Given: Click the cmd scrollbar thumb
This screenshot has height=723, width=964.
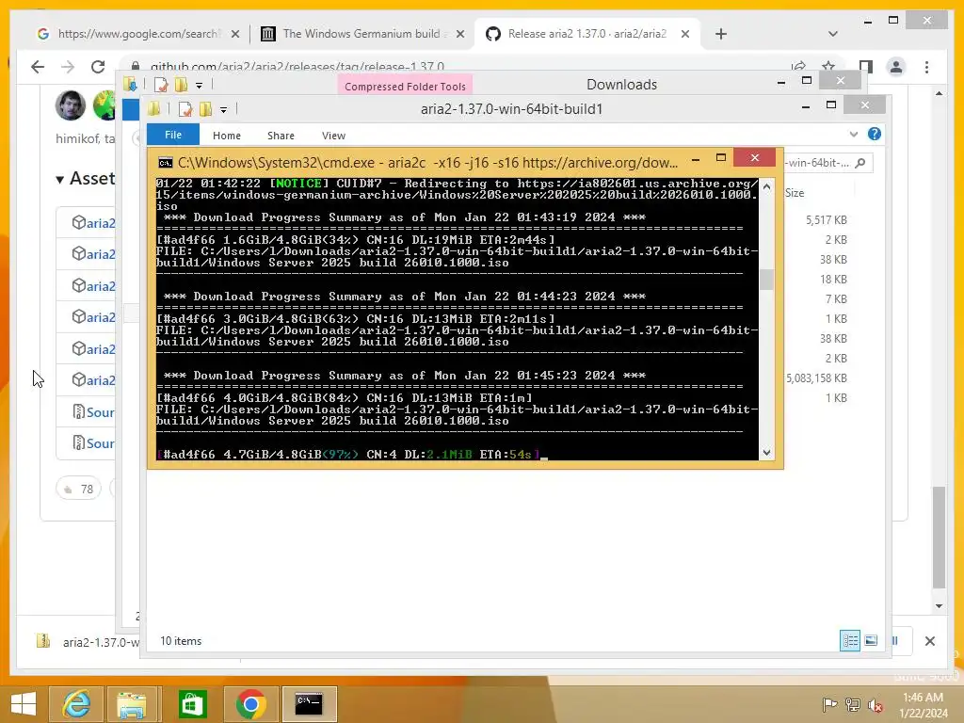Looking at the screenshot, I should coord(766,279).
